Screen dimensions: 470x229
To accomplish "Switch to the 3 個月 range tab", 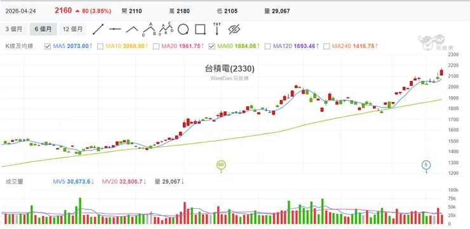I will tap(14, 29).
